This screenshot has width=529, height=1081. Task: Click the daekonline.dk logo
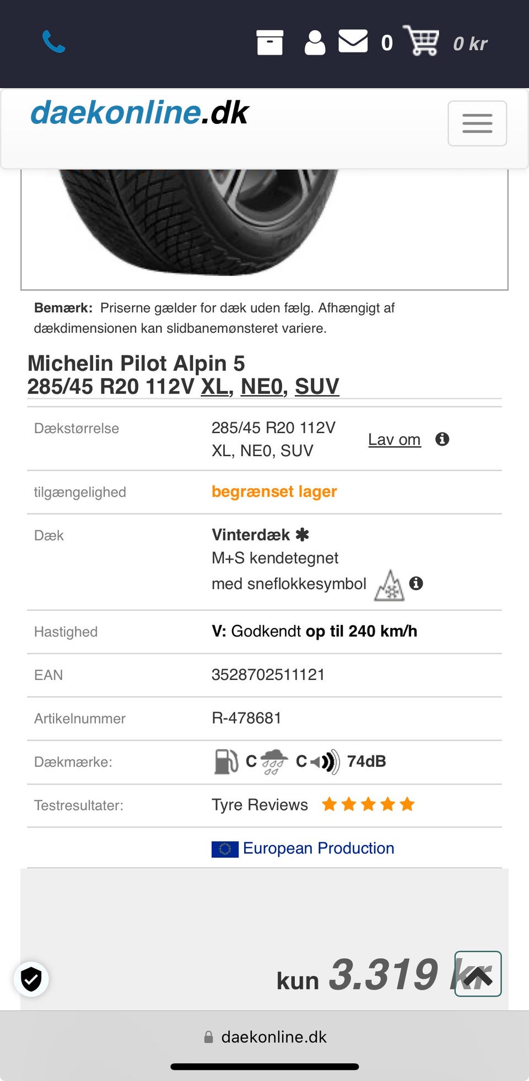pos(140,113)
